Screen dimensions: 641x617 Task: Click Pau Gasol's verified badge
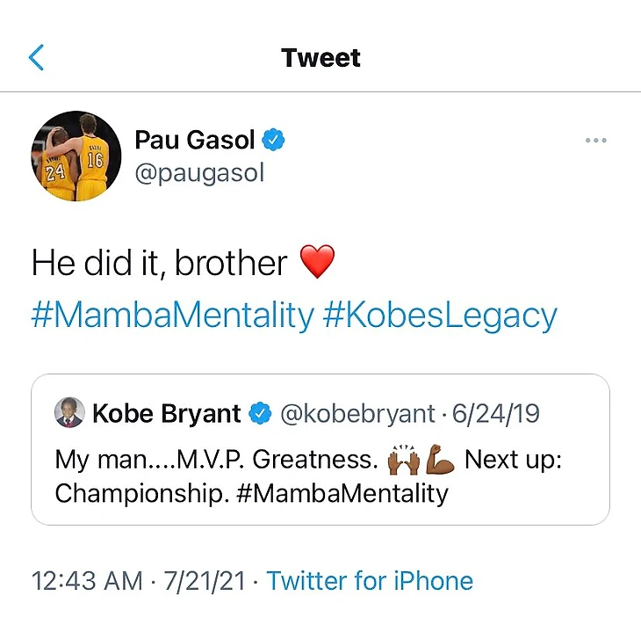[x=276, y=140]
